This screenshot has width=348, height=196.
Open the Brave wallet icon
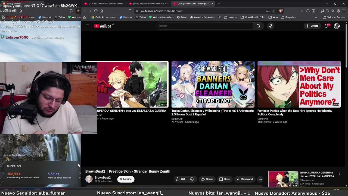328,11
